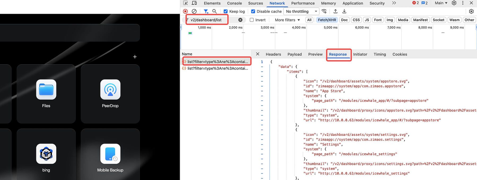Click the blue messages count badge

coord(425,3)
